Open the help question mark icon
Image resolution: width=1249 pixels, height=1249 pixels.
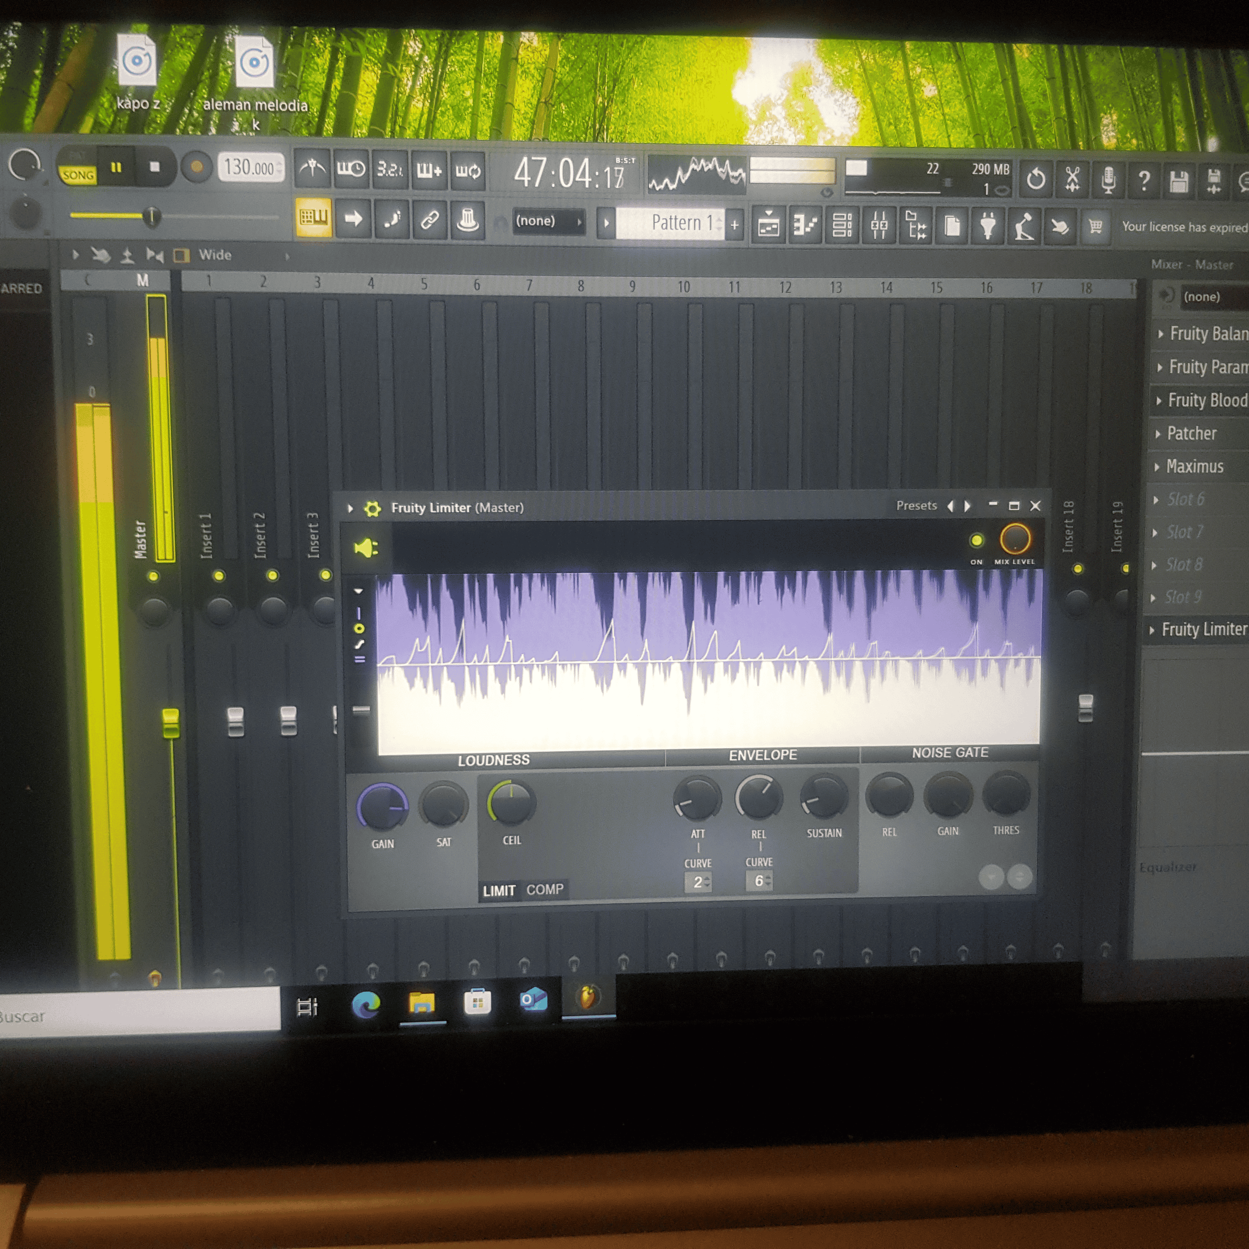pyautogui.click(x=1144, y=180)
